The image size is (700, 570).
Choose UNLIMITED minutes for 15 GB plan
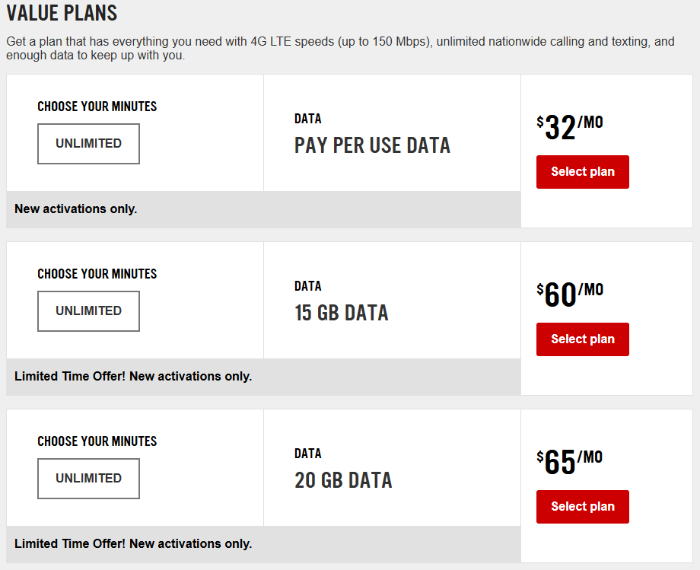[x=88, y=311]
